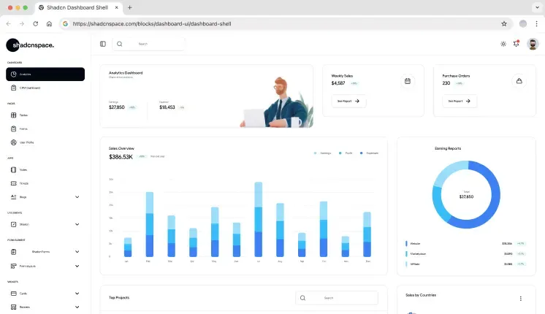Screen dimensions: 545x314
Task: Toggle the light/dark theme sun icon
Action: (x=503, y=44)
